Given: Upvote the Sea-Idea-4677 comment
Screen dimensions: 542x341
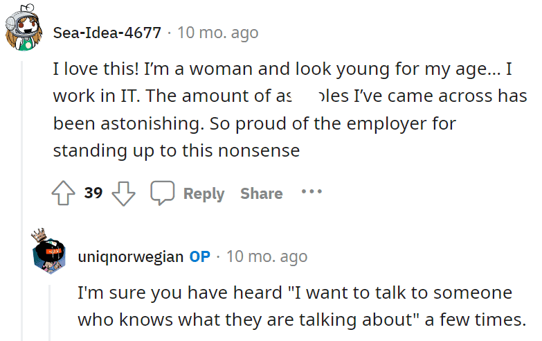Looking at the screenshot, I should click(x=63, y=193).
